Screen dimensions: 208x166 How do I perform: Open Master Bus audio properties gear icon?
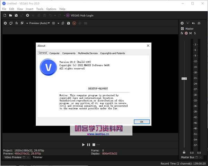pos(182,23)
